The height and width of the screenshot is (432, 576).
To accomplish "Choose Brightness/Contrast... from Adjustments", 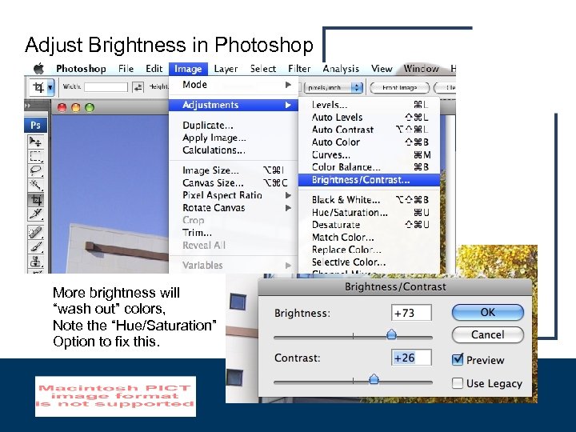I will click(x=369, y=180).
